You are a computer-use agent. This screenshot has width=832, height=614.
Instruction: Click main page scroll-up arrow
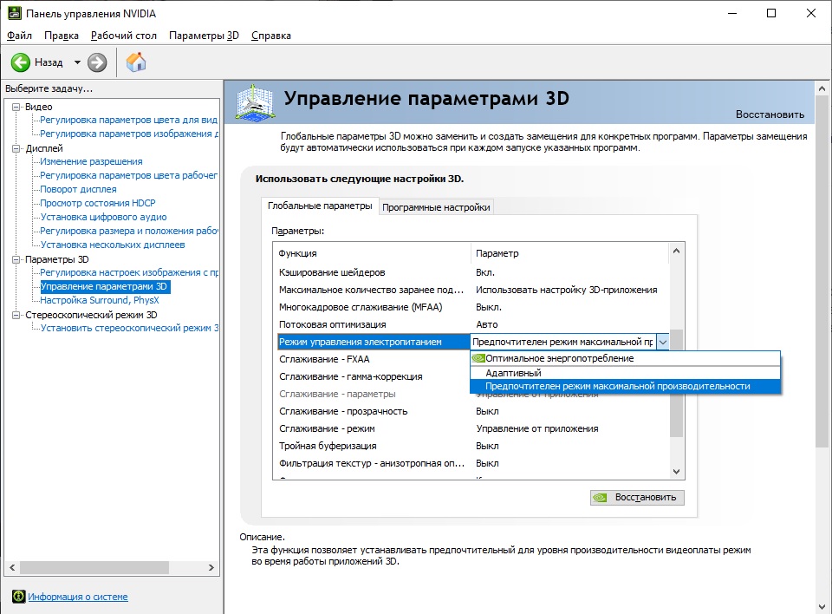(x=822, y=88)
